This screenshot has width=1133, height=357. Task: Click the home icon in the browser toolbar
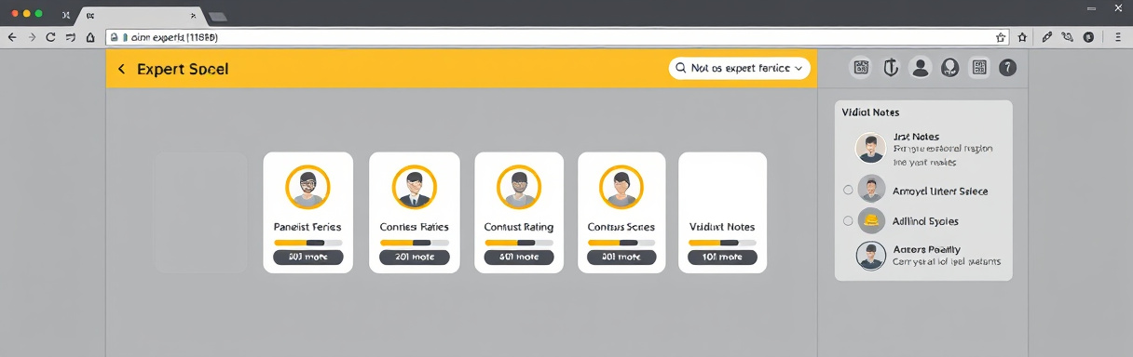(90, 37)
